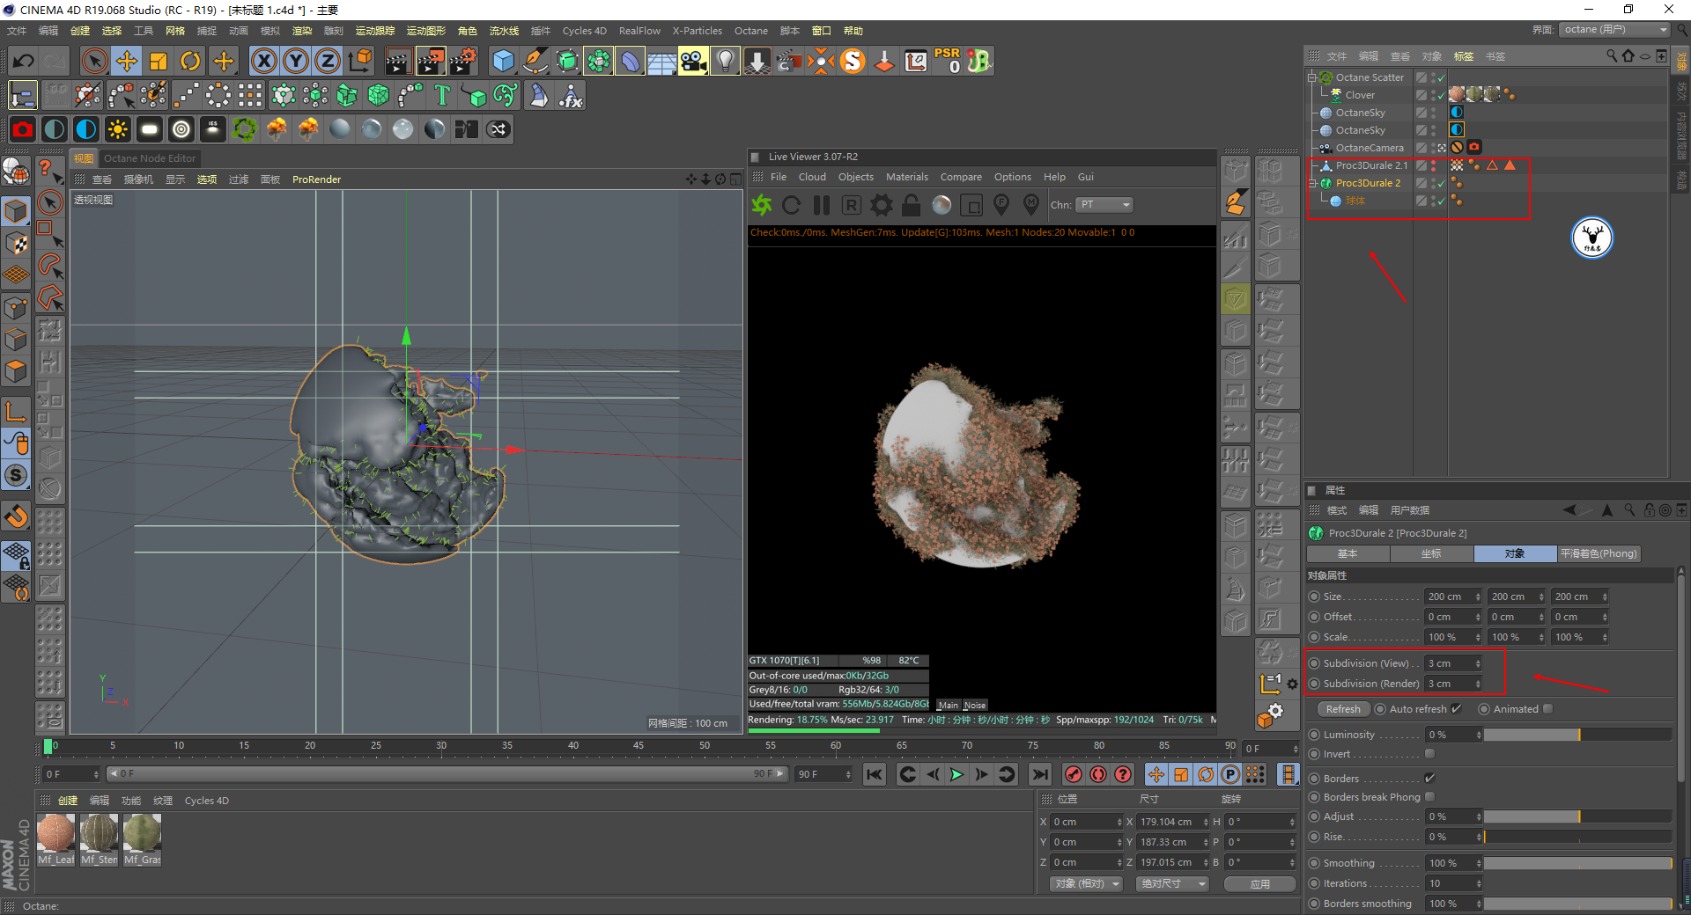Screen dimensions: 1691x915
Task: Add a Cube primitive object
Action: click(503, 61)
